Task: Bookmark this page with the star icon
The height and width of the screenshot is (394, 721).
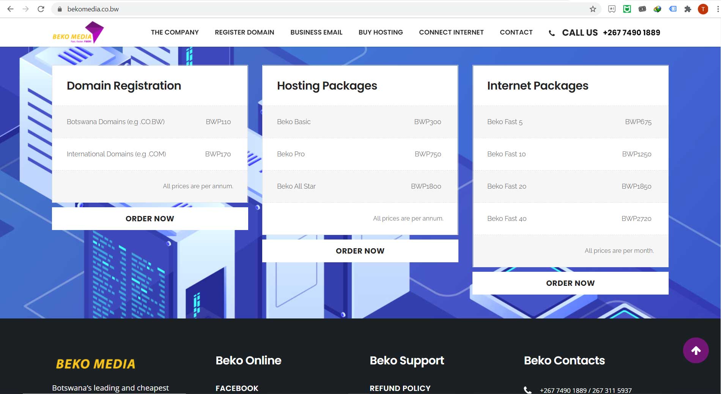Action: tap(593, 9)
